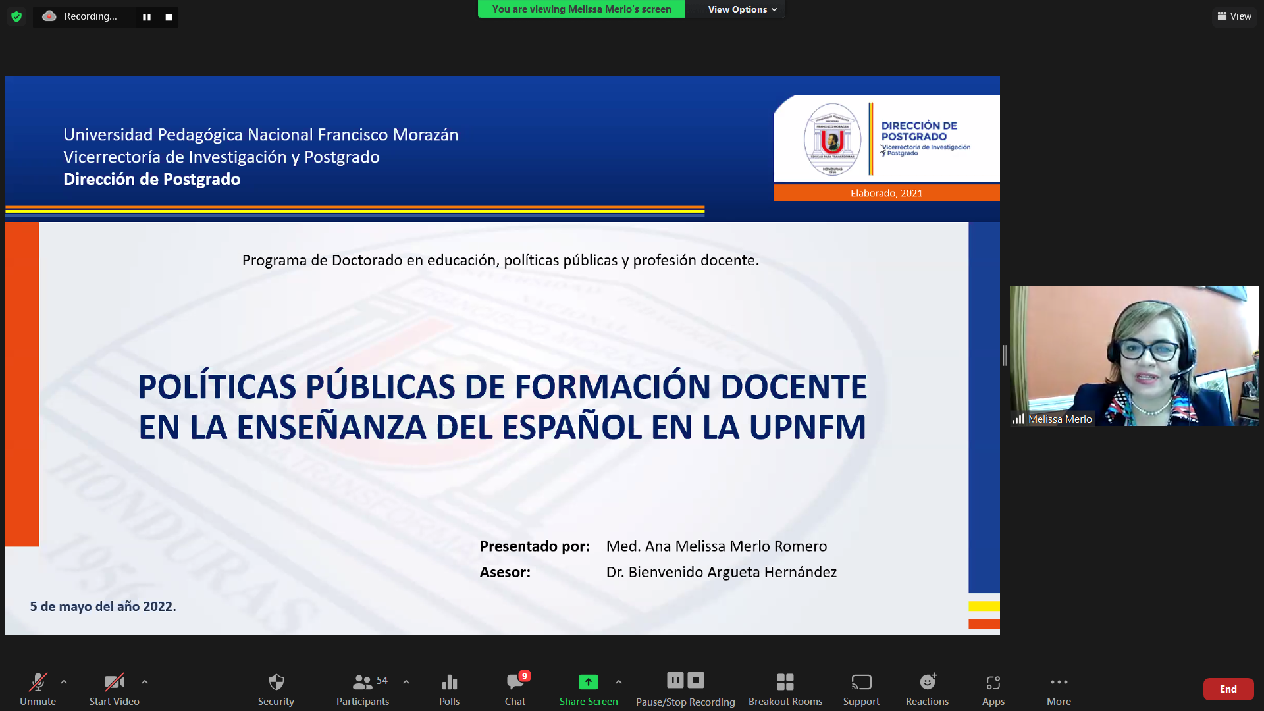Open the Reactions panel
The image size is (1264, 711).
point(927,689)
